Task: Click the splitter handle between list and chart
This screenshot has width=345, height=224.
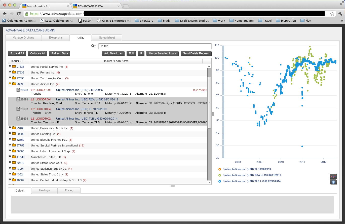Action: [213, 114]
